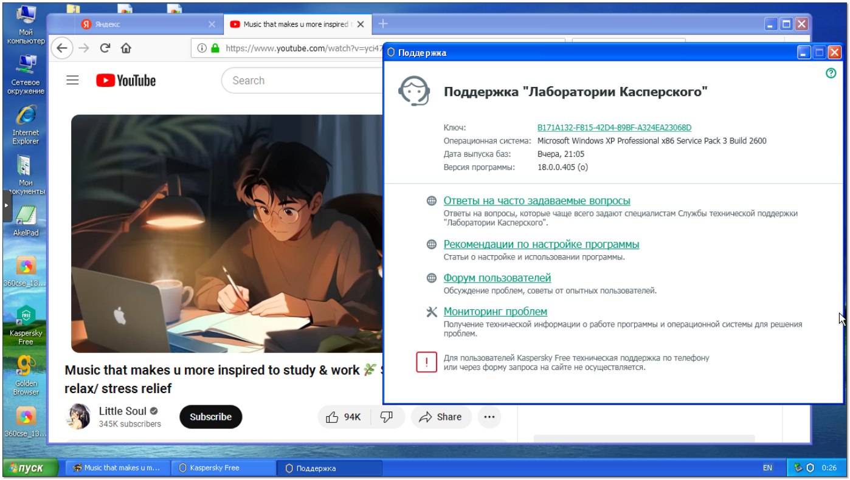Image resolution: width=850 pixels, height=480 pixels.
Task: Close the Яндекс tab
Action: pyautogui.click(x=212, y=24)
